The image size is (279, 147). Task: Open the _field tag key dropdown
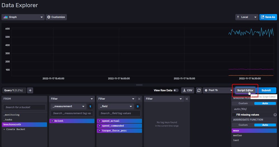point(116,106)
